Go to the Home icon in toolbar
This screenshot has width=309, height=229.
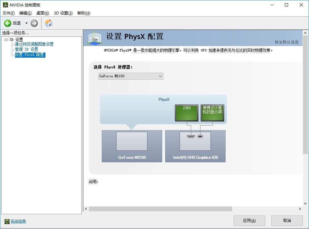coord(49,23)
